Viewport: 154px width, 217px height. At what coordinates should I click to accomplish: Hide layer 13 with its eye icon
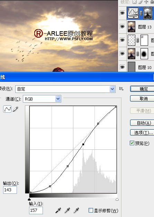pos(122,26)
